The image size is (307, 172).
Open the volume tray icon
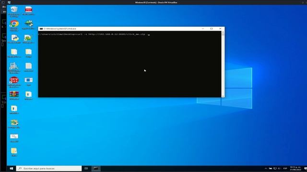(x=279, y=169)
